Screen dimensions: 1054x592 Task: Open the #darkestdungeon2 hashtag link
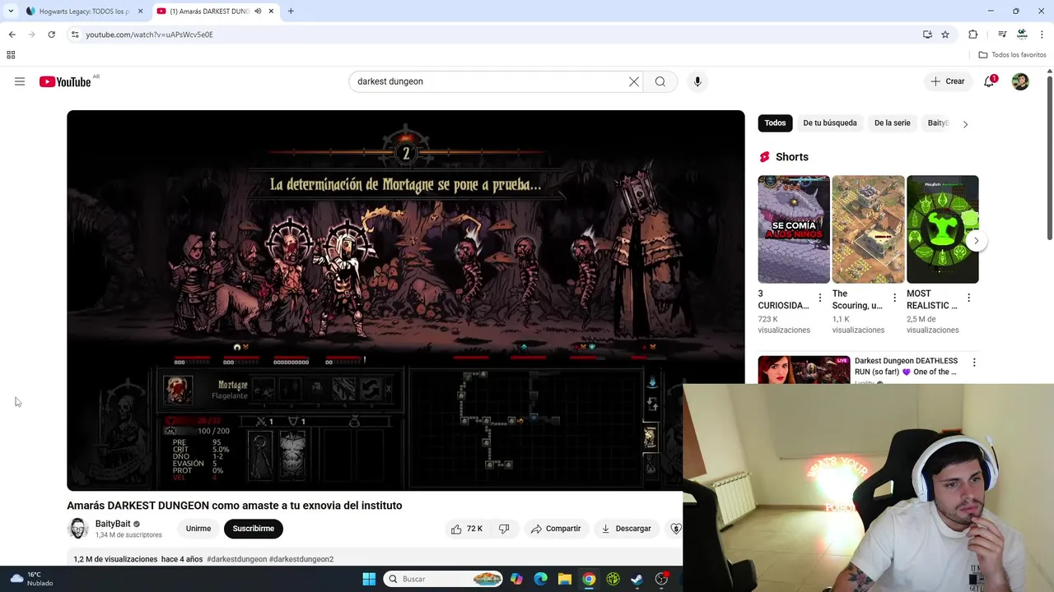tap(301, 559)
